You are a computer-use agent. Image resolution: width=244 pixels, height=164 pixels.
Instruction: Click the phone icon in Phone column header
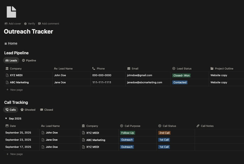tap(94, 69)
